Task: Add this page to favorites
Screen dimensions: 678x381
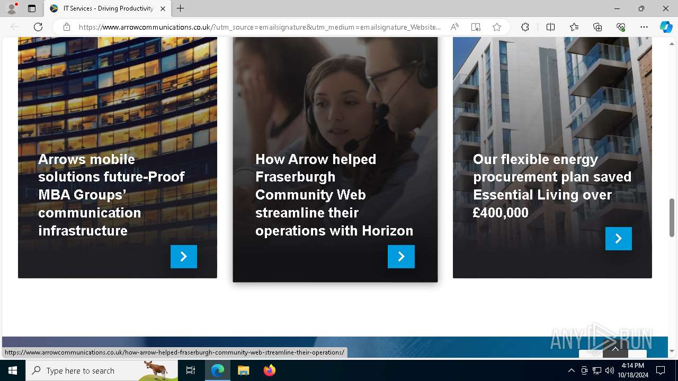Action: click(497, 27)
